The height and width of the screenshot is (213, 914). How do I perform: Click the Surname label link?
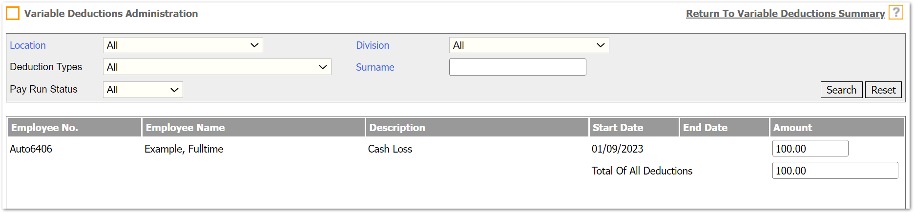pyautogui.click(x=374, y=67)
